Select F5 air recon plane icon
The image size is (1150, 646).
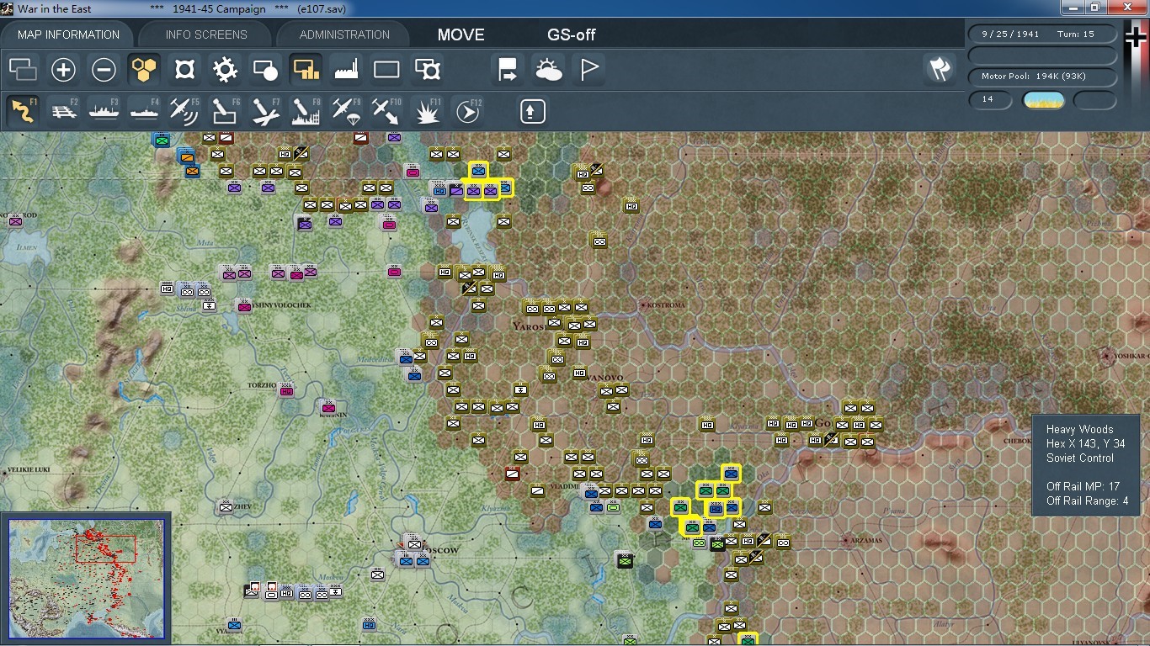pos(184,110)
